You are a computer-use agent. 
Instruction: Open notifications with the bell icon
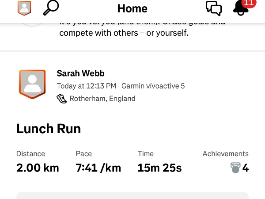241,9
